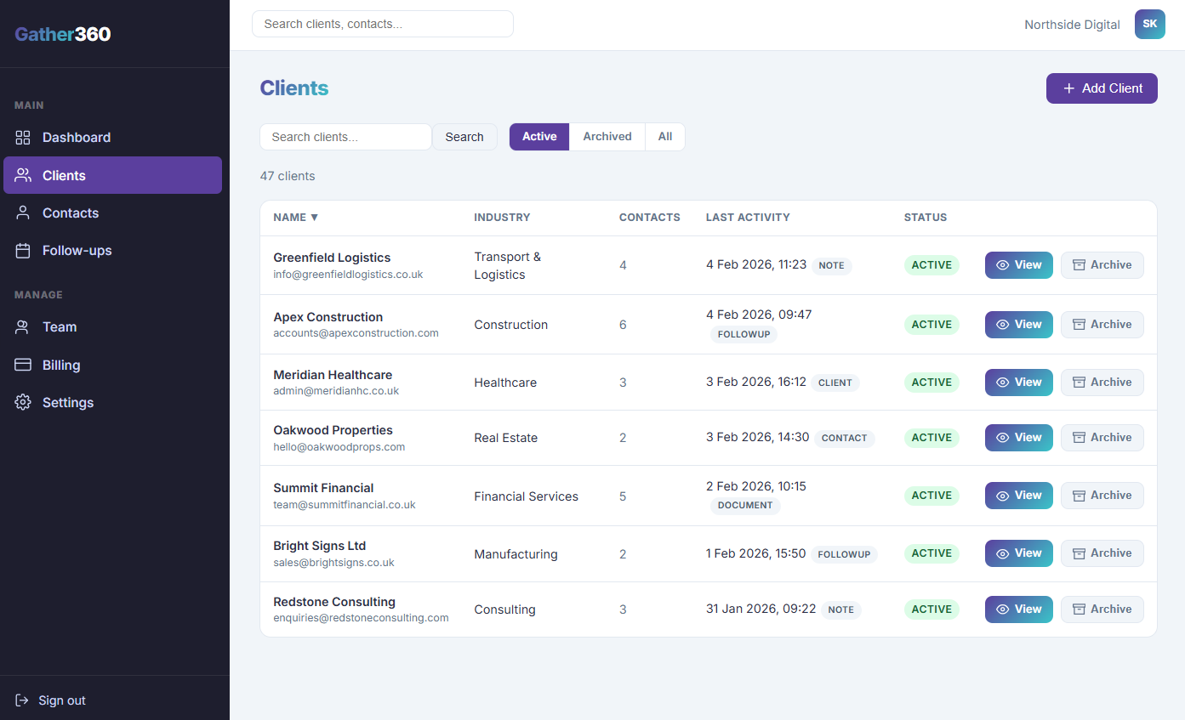Open the Dashboard from the sidebar icon
Image resolution: width=1185 pixels, height=720 pixels.
pos(23,137)
